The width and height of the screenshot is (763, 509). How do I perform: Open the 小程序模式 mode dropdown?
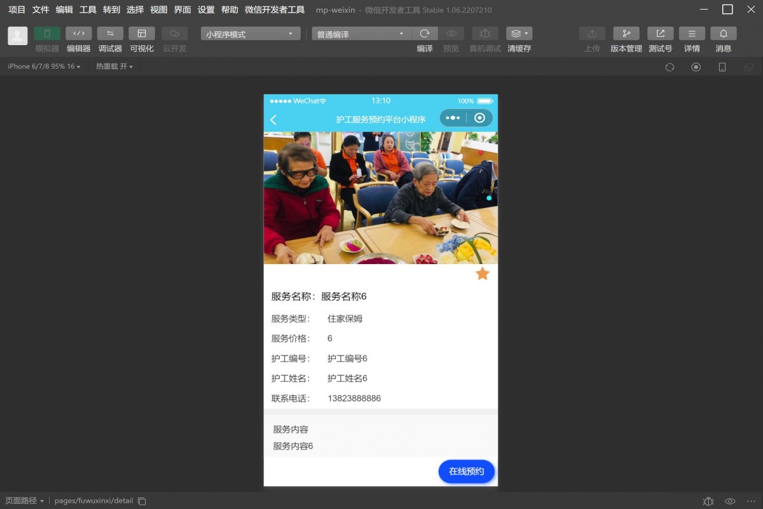249,33
